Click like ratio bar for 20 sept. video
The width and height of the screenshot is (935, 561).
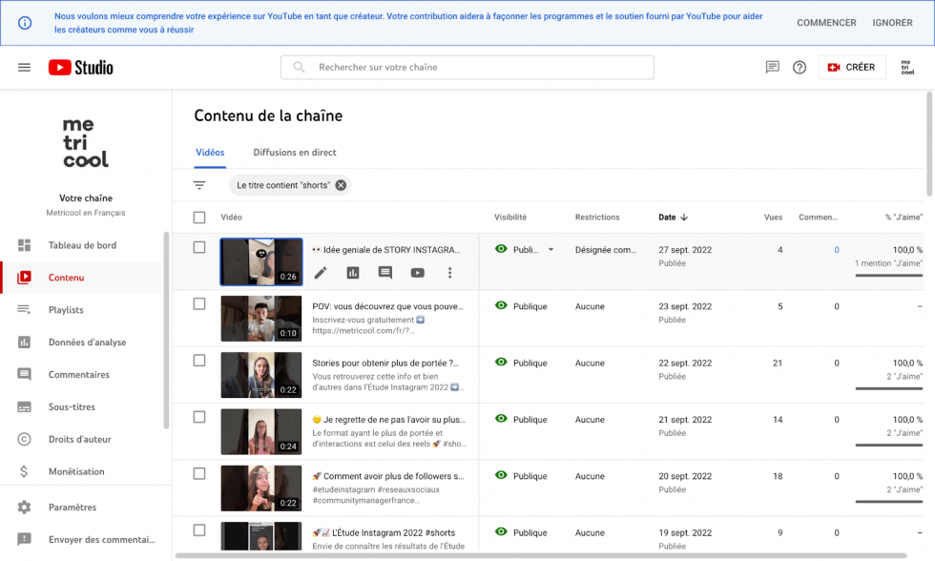coord(888,502)
